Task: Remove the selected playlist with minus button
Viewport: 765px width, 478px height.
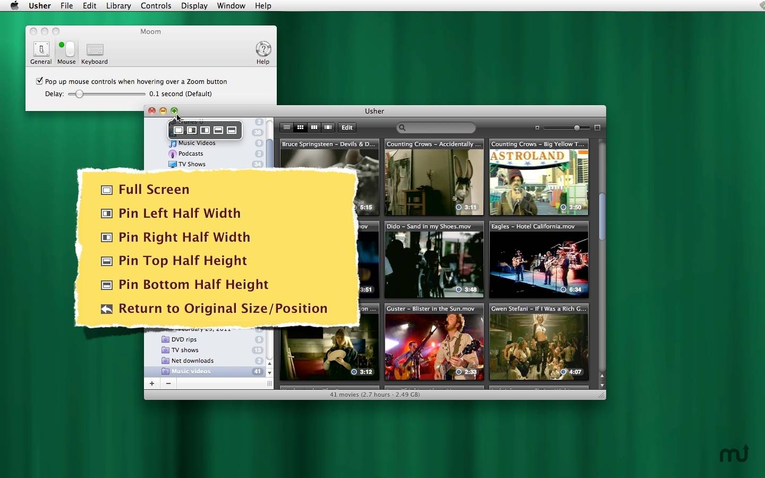Action: pyautogui.click(x=168, y=383)
